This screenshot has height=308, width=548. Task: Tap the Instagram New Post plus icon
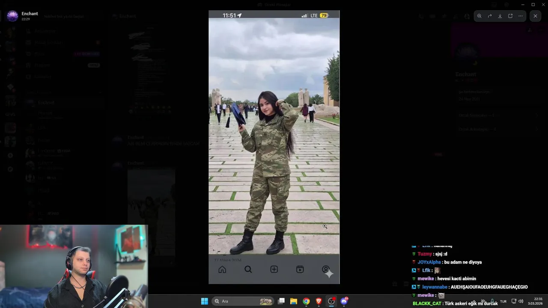274,269
